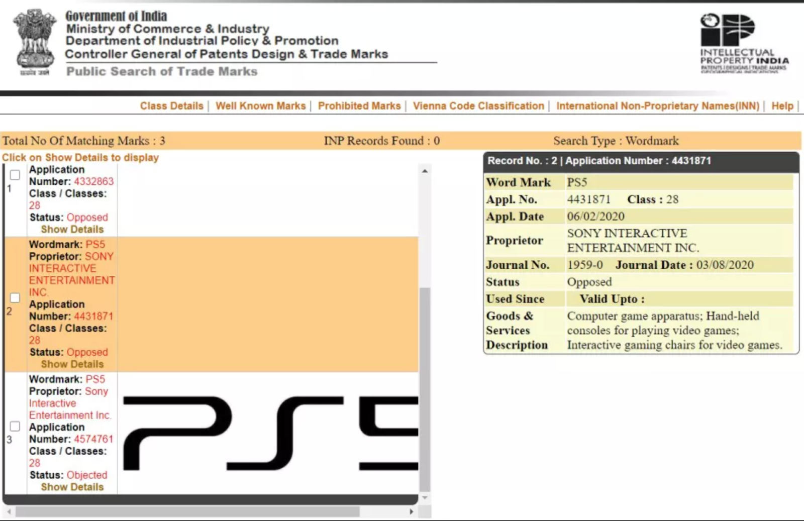804x521 pixels.
Task: Click the 'Opposed' status of record 1
Action: pos(87,218)
